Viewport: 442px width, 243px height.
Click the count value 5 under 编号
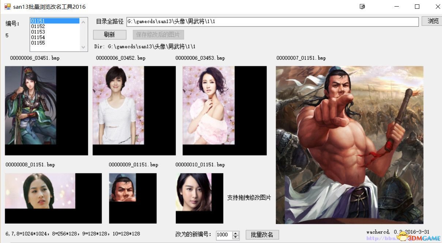tap(7, 35)
